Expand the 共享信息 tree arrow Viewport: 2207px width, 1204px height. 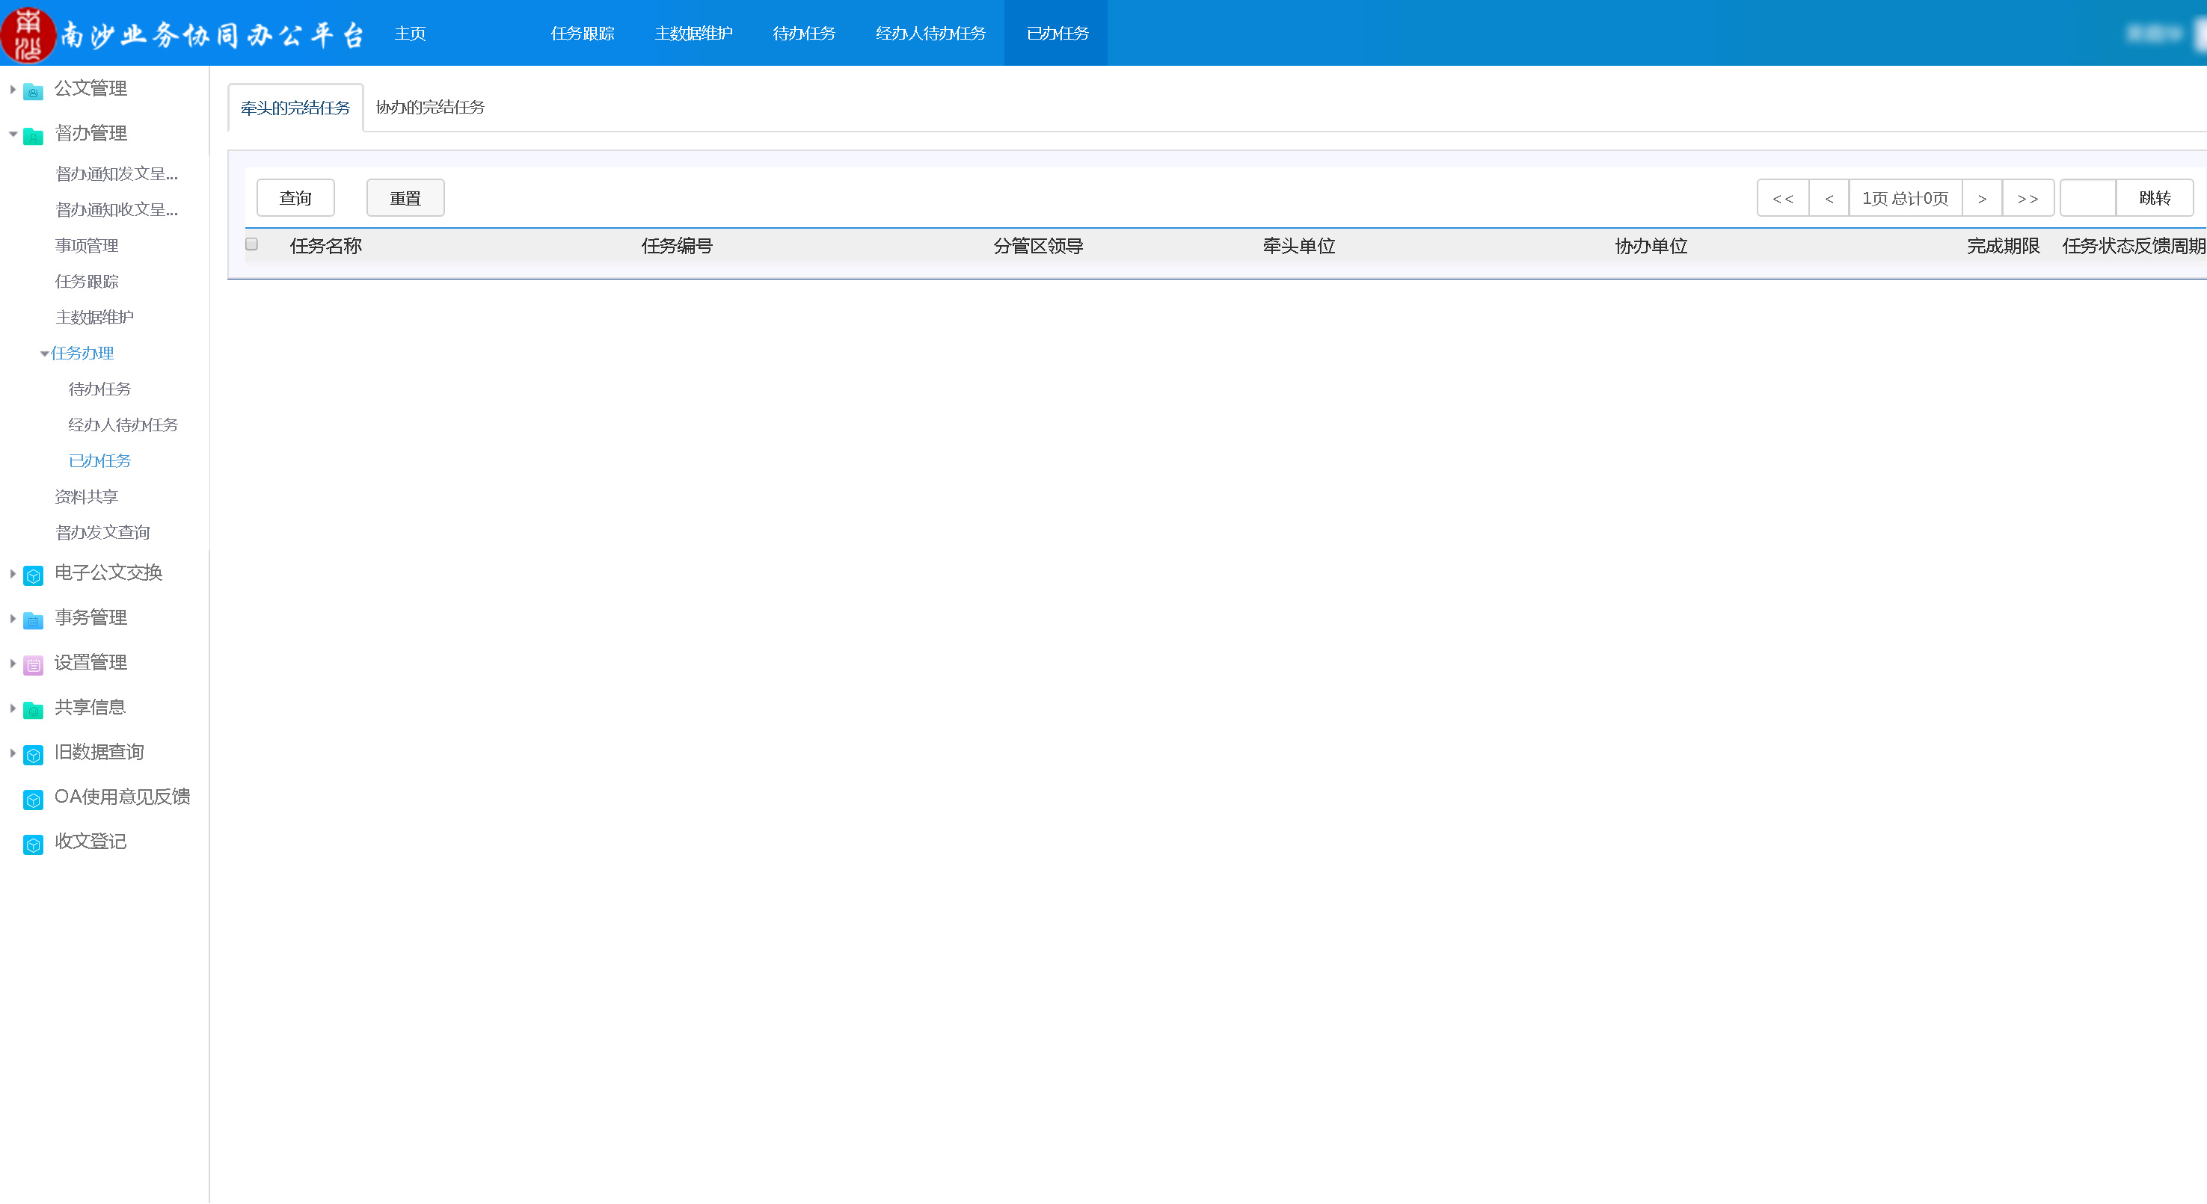pos(13,708)
